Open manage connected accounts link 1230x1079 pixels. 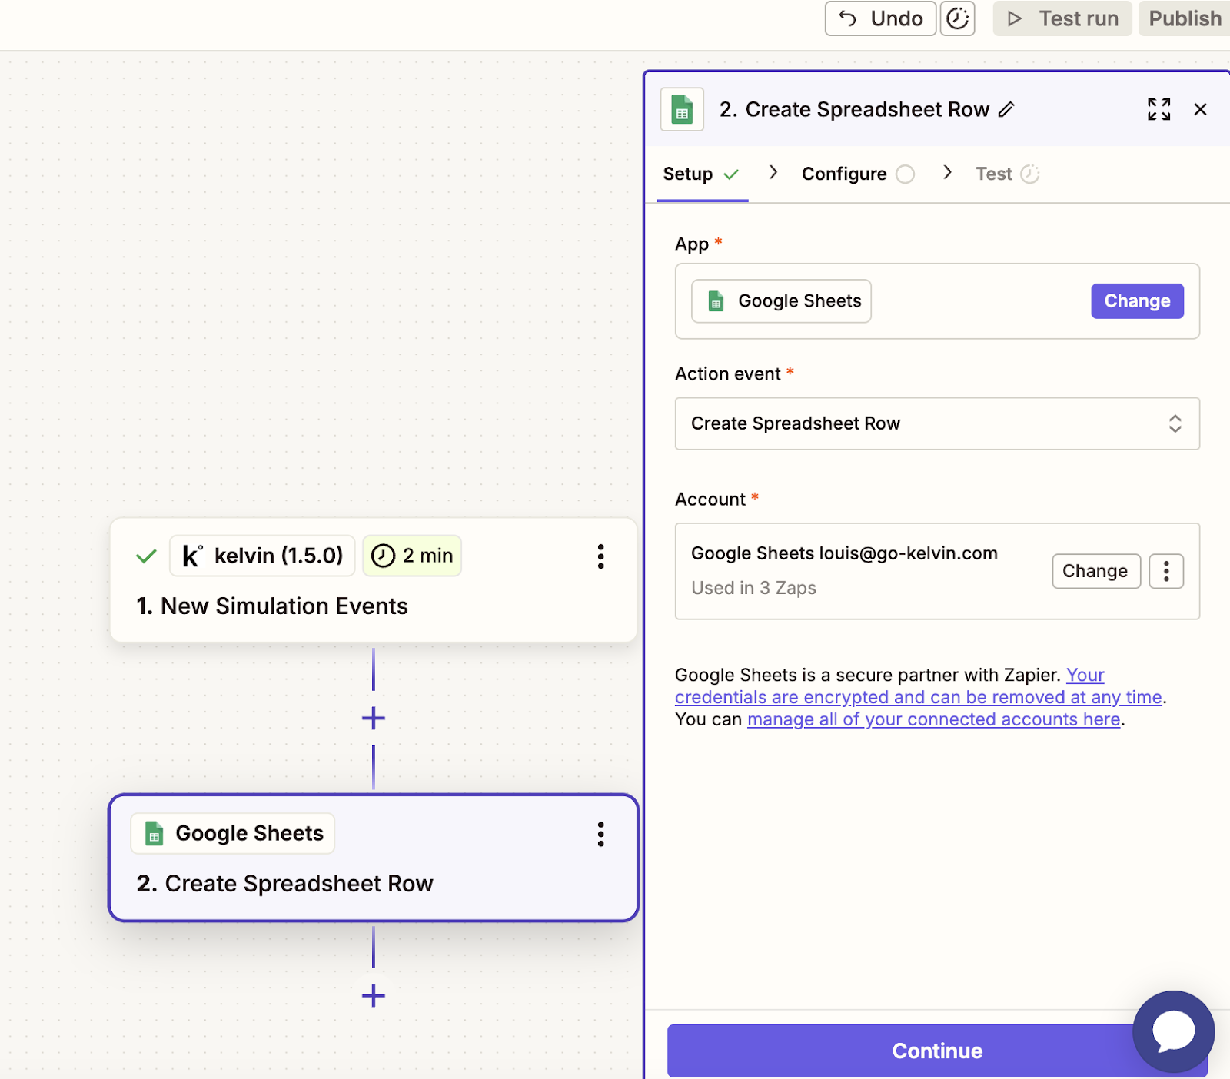[x=933, y=719]
